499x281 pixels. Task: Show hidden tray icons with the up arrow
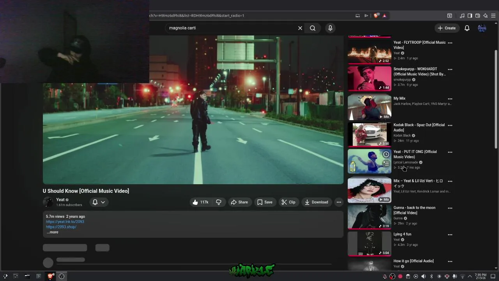point(470,276)
